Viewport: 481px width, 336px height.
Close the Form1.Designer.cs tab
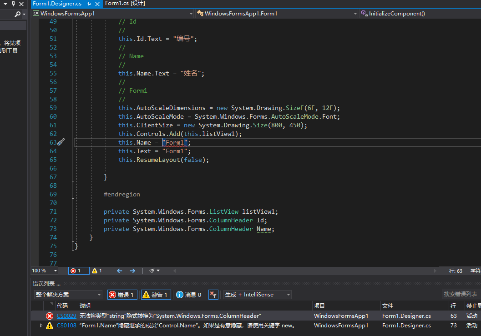click(x=97, y=4)
